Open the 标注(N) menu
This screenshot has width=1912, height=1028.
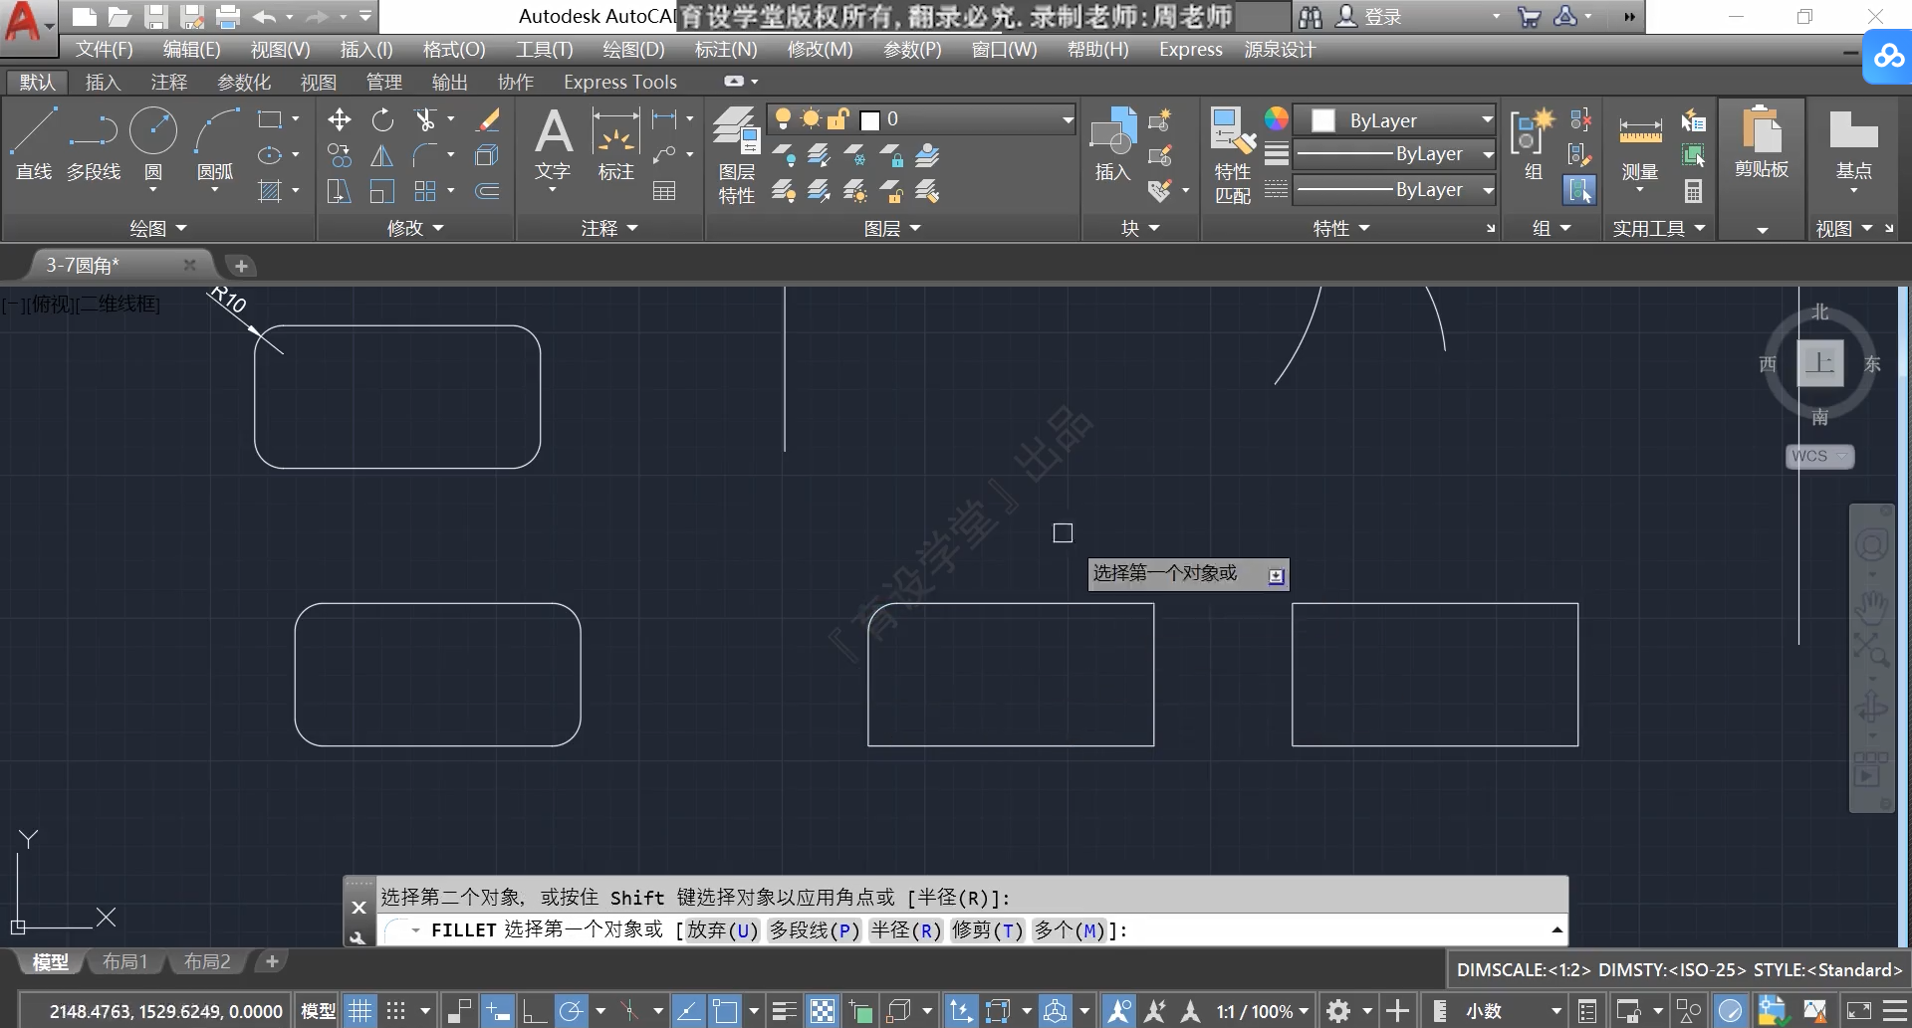point(726,49)
